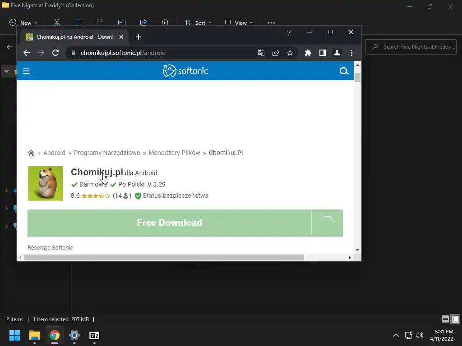This screenshot has height=346, width=462.
Task: Click the home icon in breadcrumbs
Action: pyautogui.click(x=31, y=153)
